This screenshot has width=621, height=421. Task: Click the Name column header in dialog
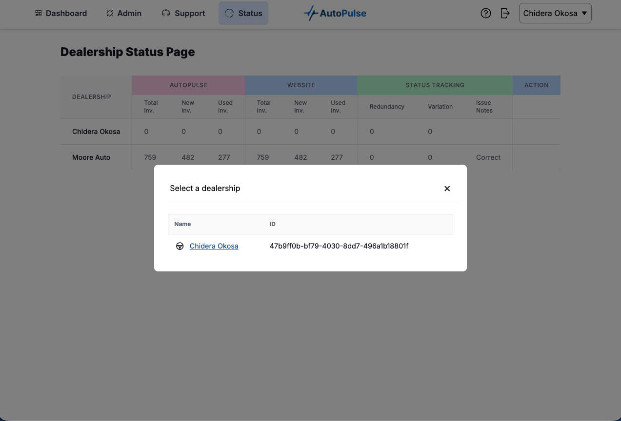tap(182, 224)
